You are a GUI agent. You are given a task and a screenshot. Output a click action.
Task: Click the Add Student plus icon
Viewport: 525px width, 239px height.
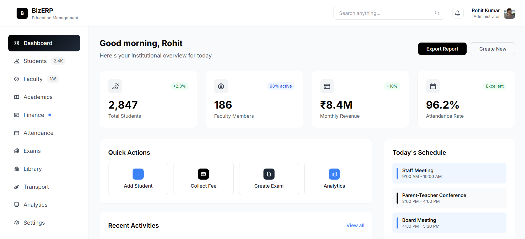pos(138,174)
